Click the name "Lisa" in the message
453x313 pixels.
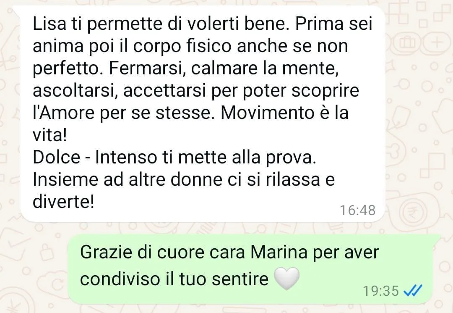pyautogui.click(x=49, y=24)
